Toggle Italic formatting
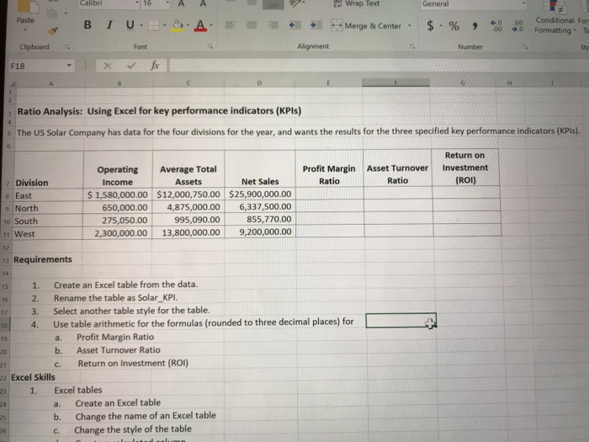Viewport: 589px width, 442px height. click(109, 24)
